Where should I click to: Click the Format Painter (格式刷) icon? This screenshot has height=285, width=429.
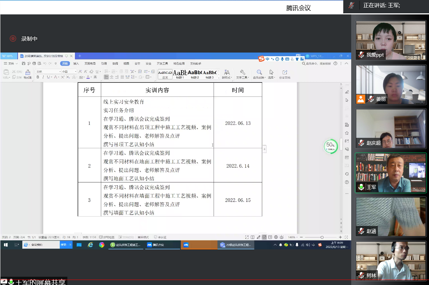point(28,74)
